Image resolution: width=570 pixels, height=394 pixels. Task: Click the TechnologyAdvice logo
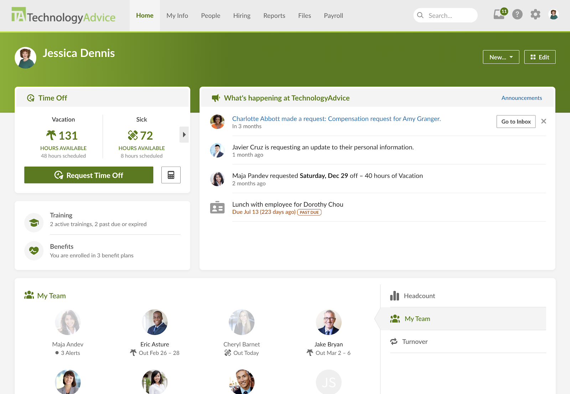click(x=63, y=15)
